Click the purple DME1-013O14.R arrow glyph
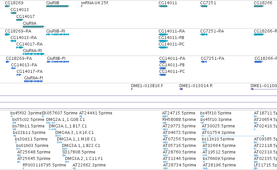This screenshot has width=277, height=170. click(x=181, y=89)
